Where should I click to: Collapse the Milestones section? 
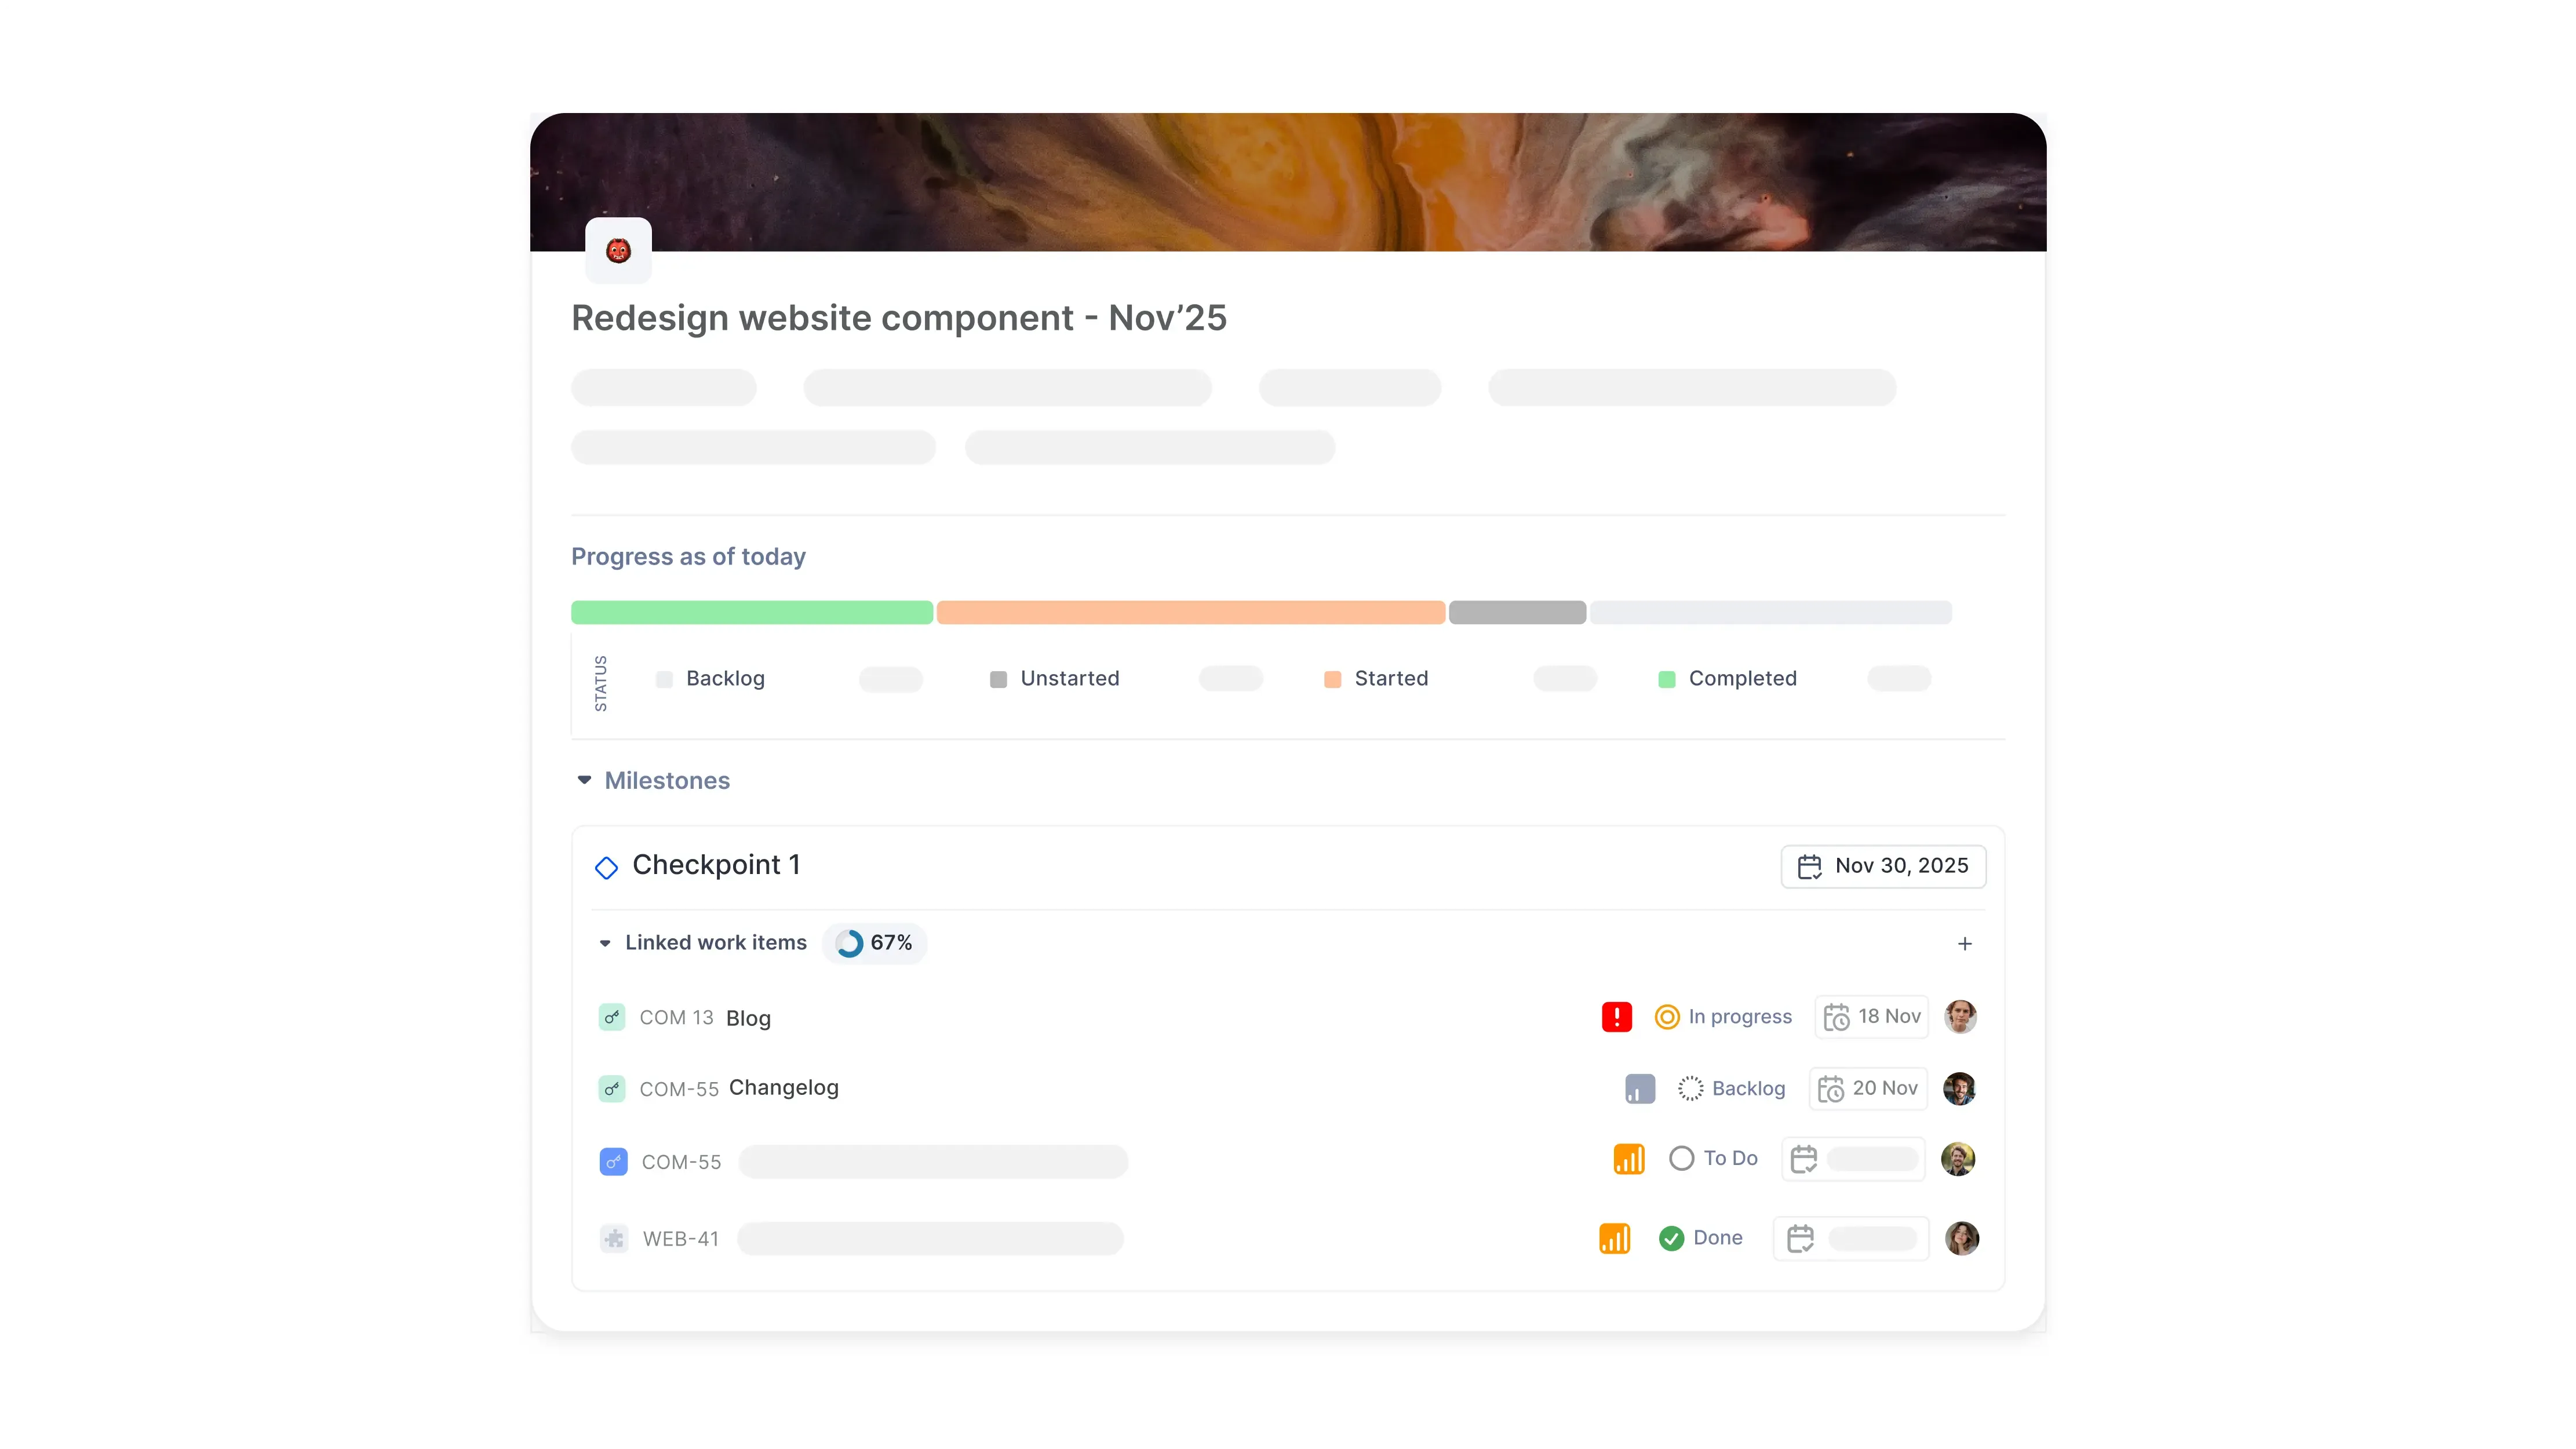pyautogui.click(x=585, y=780)
